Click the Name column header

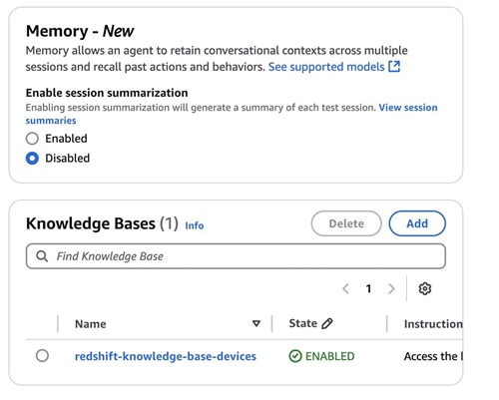pos(91,324)
